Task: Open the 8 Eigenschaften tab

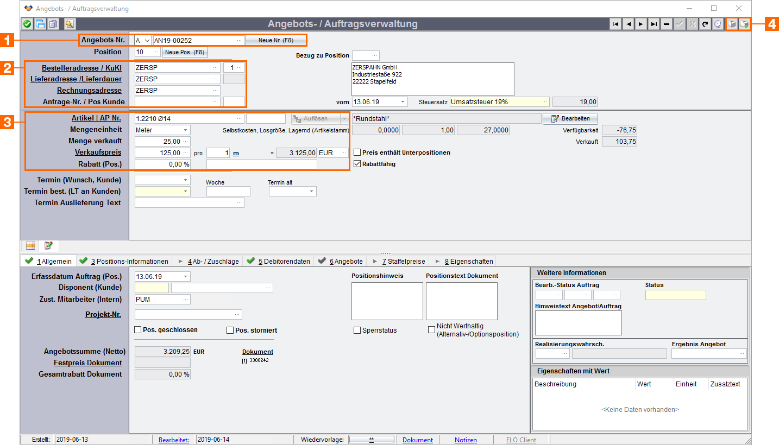Action: (463, 261)
